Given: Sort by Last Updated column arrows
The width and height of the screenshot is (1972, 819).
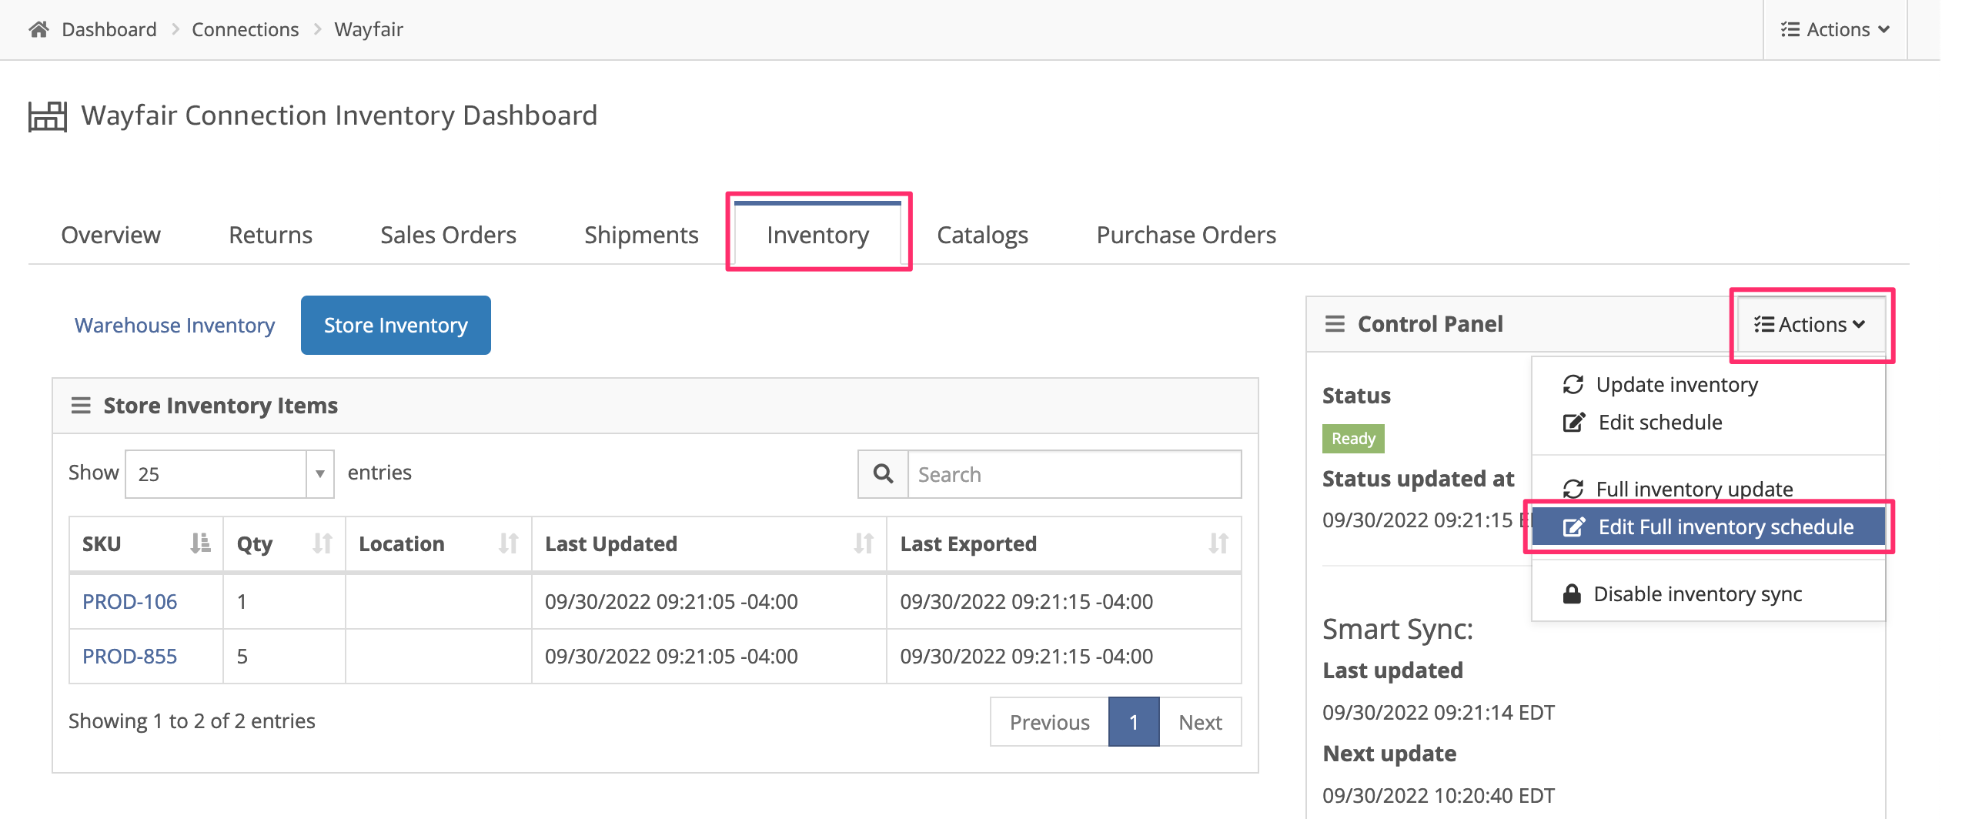Looking at the screenshot, I should coord(863,543).
